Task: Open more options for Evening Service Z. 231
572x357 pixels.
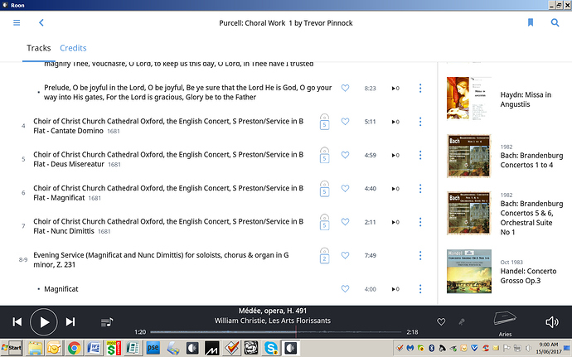Action: [420, 255]
